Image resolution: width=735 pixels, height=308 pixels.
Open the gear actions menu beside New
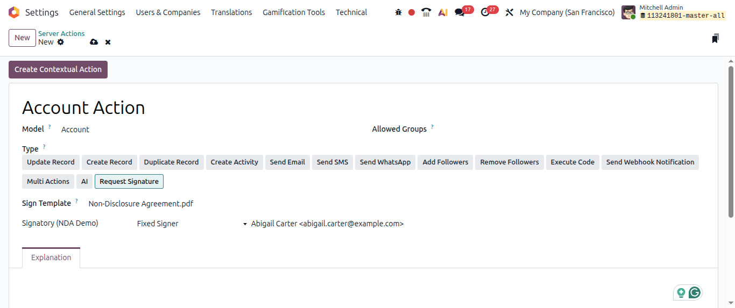[61, 42]
